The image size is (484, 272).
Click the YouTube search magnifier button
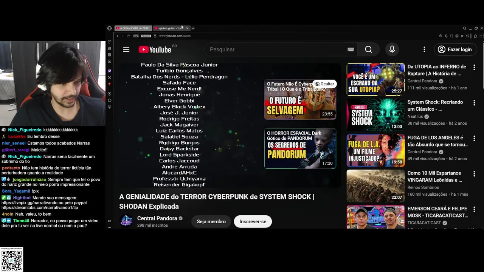click(x=369, y=49)
